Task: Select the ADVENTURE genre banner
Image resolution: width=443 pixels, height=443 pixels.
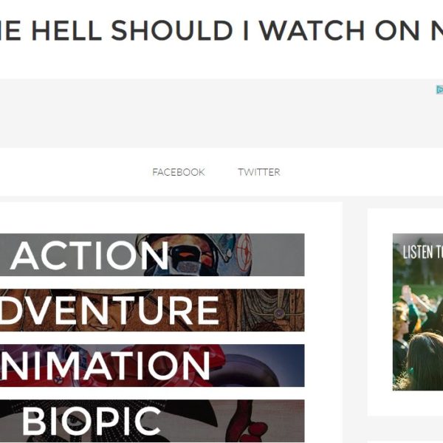Action: pyautogui.click(x=152, y=310)
